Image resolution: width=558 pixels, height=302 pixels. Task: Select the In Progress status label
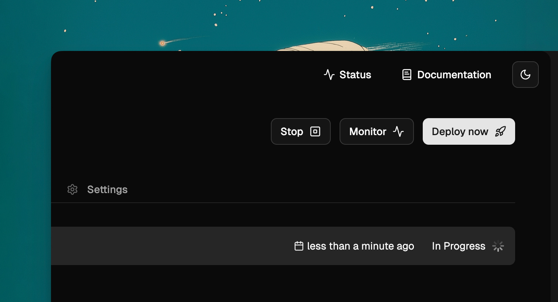point(459,246)
